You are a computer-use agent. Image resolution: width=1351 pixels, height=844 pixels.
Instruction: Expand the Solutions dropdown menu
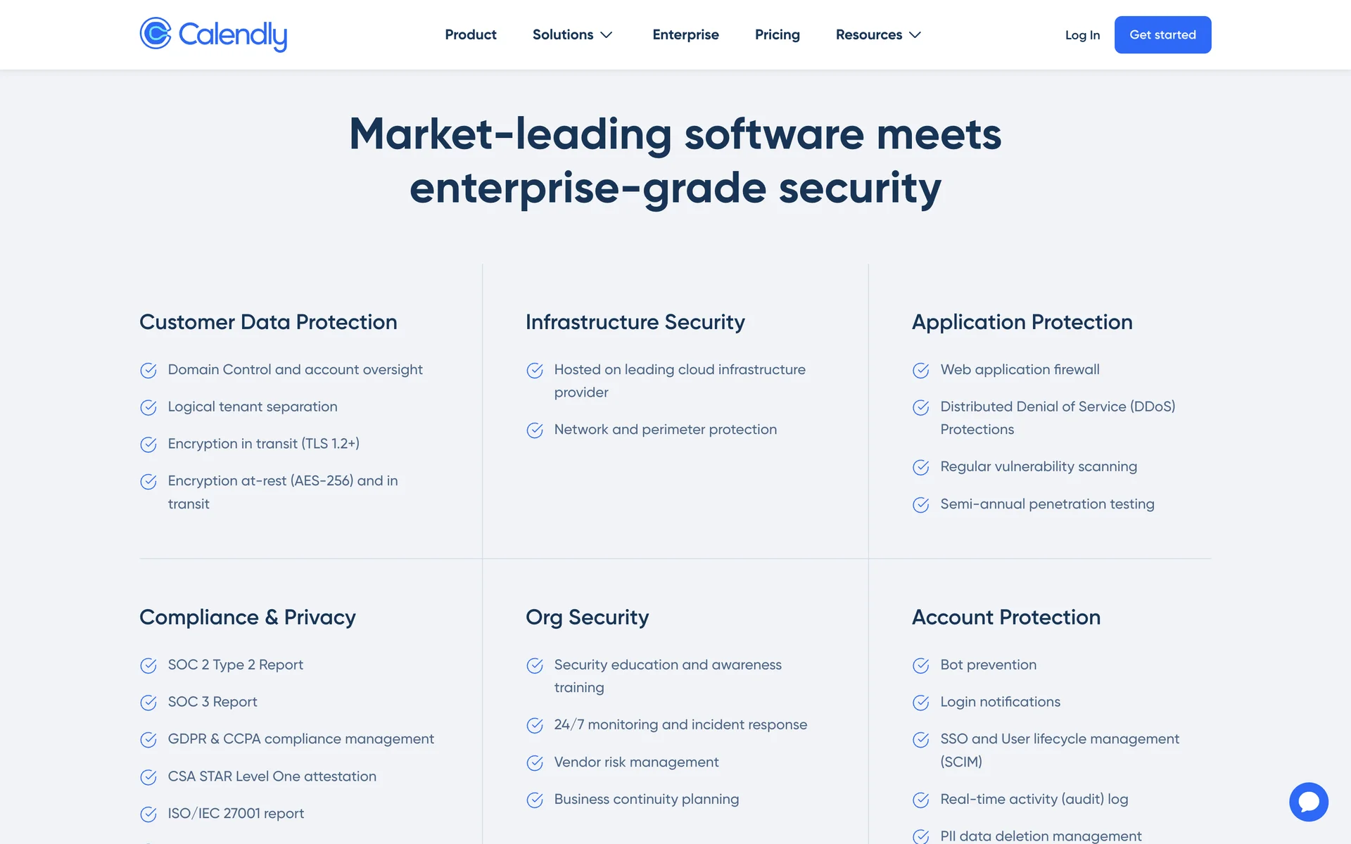[x=563, y=34]
